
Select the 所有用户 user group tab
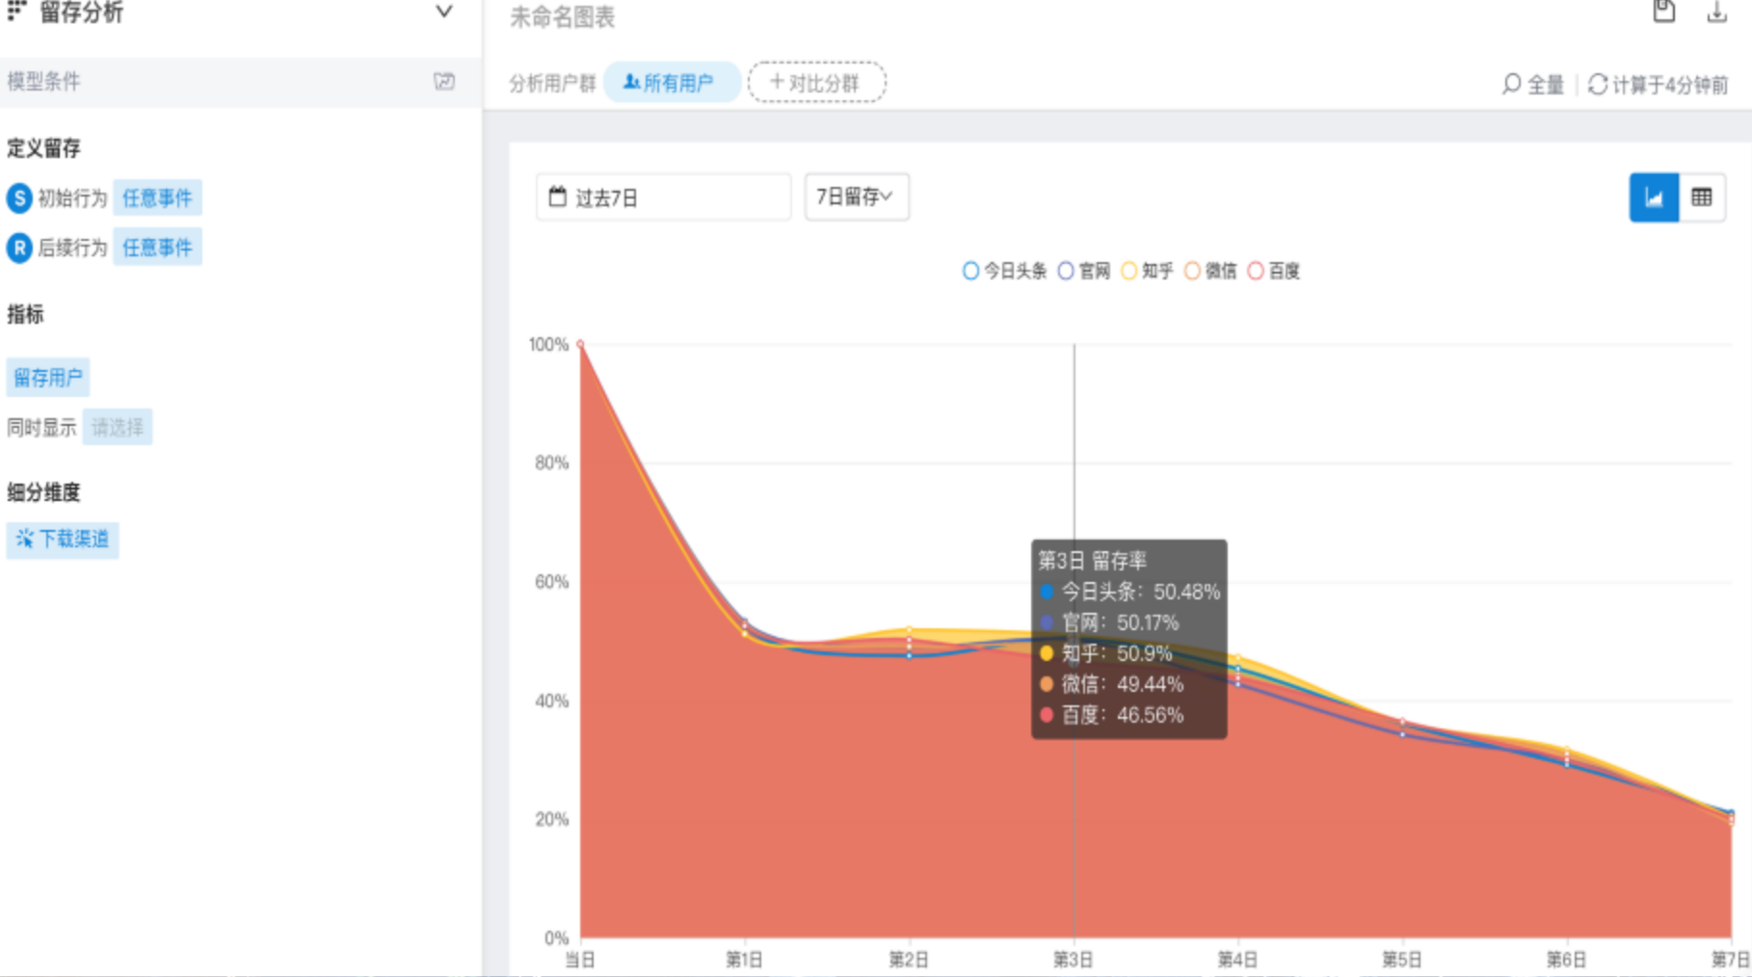tap(672, 83)
